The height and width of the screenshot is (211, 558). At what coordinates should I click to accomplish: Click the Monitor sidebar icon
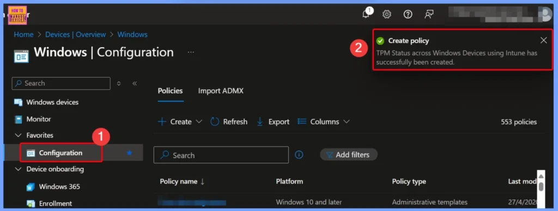18,119
